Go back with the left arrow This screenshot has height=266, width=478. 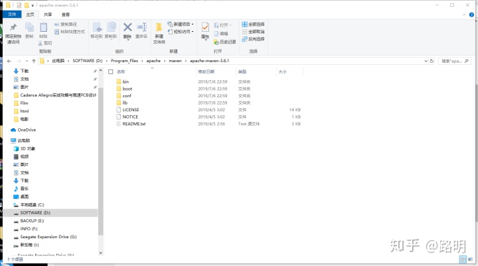(9, 61)
